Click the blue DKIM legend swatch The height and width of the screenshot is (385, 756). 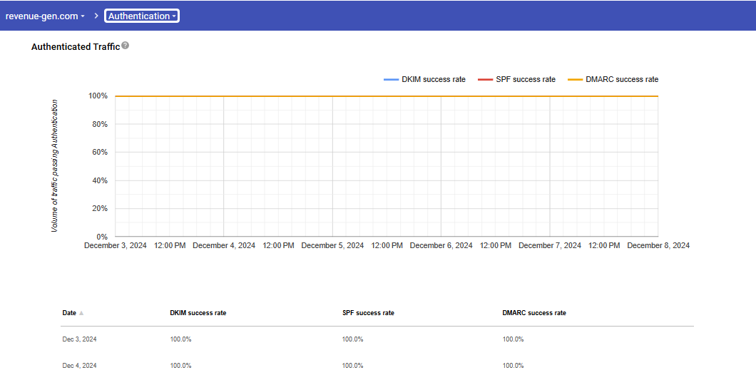point(391,80)
